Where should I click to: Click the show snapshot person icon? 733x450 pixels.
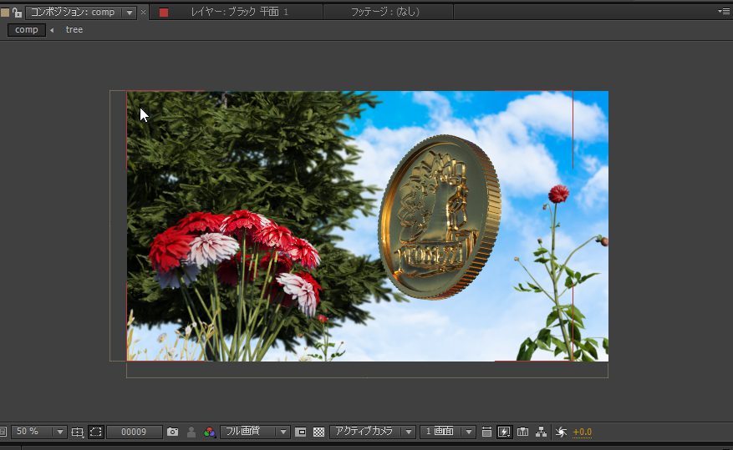click(191, 432)
